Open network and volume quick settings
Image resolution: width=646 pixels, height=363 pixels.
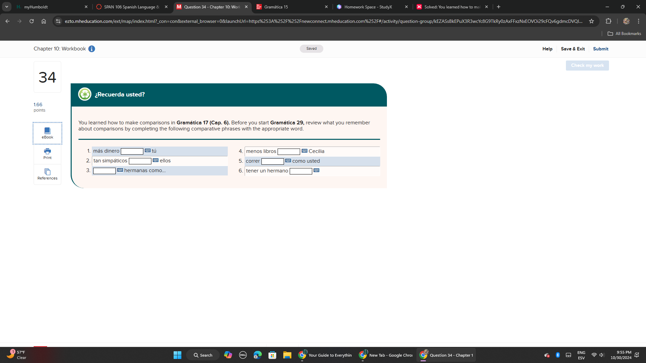(598, 355)
